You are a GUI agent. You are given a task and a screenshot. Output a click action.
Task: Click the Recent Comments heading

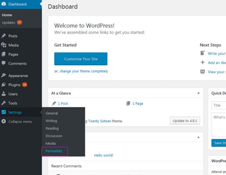(66, 166)
